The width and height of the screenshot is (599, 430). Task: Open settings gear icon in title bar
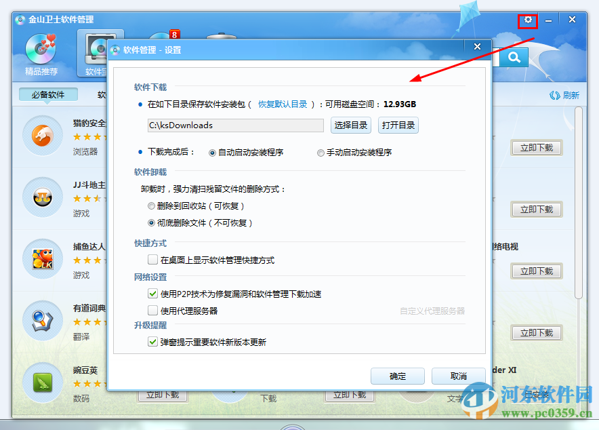pyautogui.click(x=528, y=20)
